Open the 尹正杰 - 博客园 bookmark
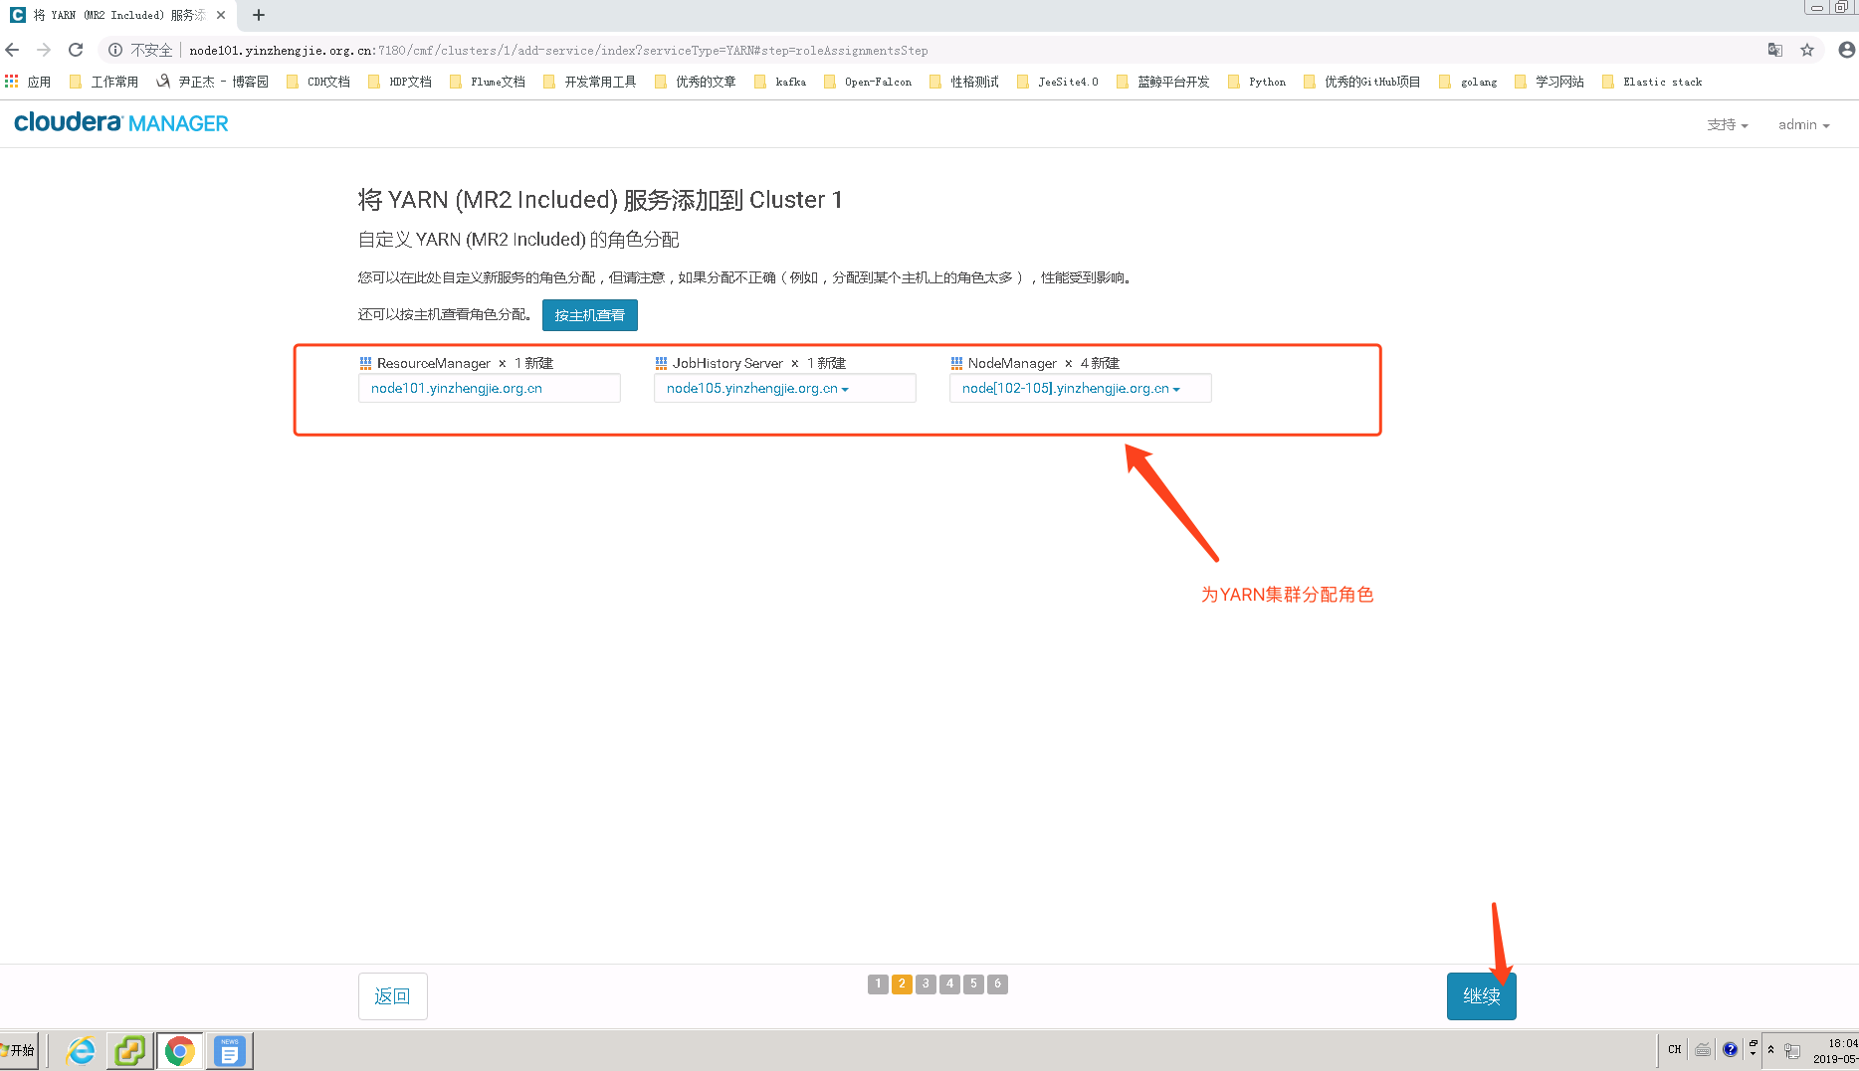 click(212, 82)
